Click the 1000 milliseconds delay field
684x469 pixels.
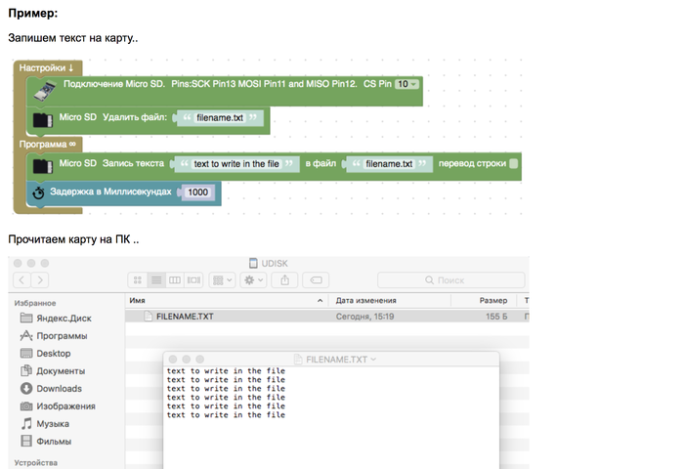point(197,193)
